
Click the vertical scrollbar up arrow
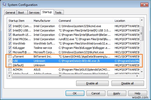[x=142, y=20]
